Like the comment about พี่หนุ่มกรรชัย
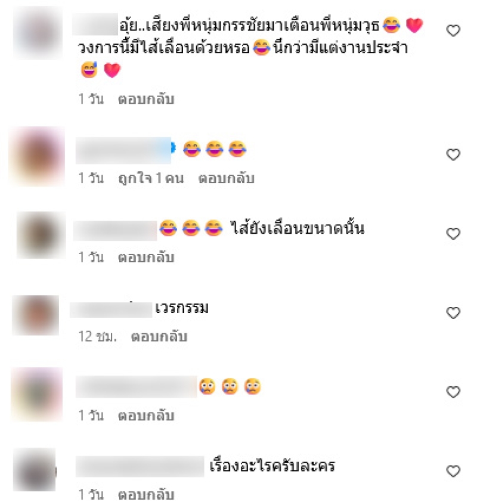 click(x=453, y=31)
